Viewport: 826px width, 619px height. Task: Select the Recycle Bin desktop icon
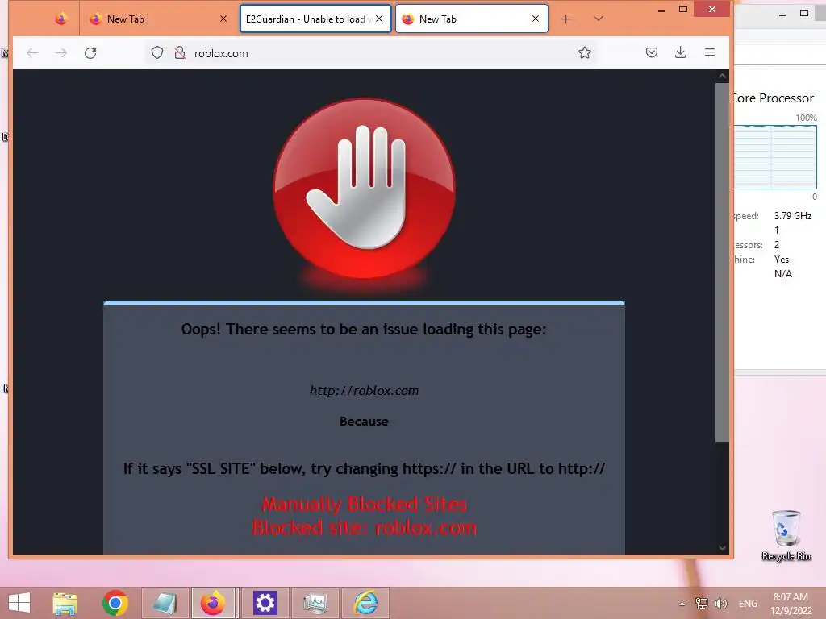[x=786, y=535]
